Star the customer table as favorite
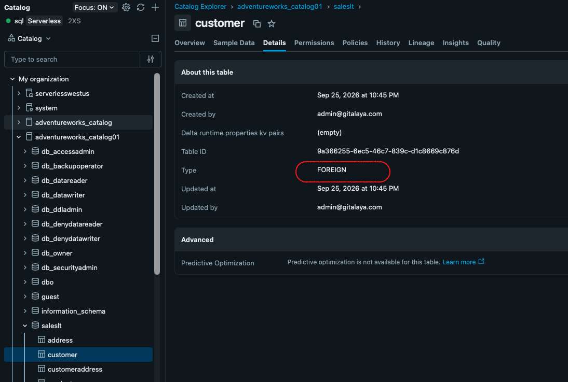 click(x=272, y=24)
